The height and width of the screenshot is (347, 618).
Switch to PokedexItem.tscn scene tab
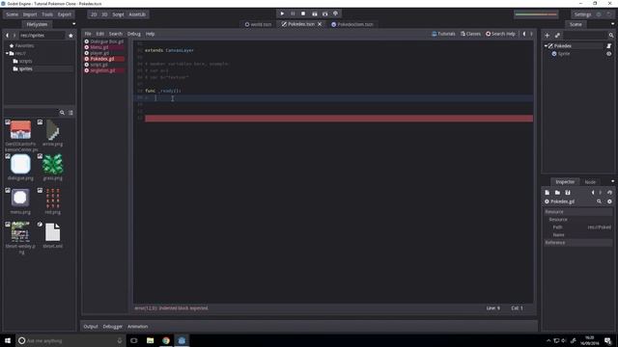click(x=351, y=24)
